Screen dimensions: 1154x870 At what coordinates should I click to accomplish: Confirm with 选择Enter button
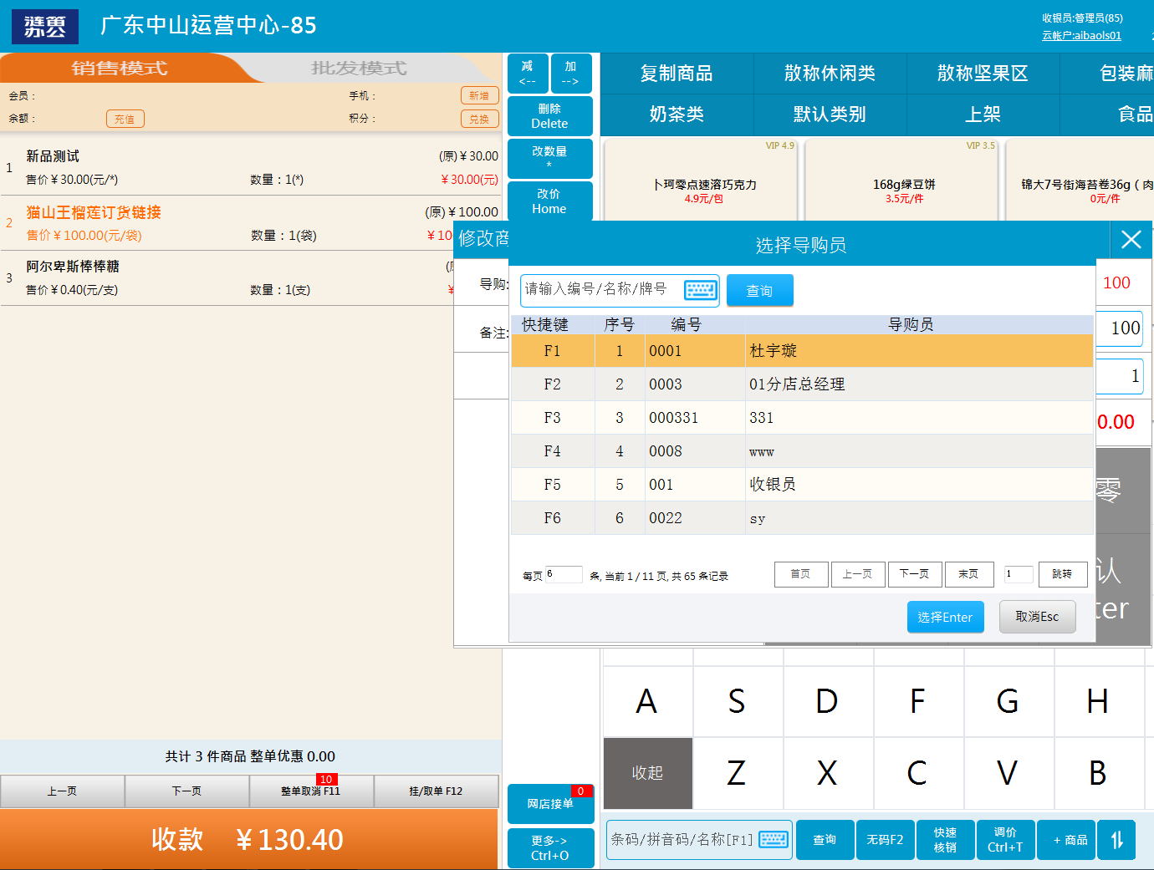[945, 618]
